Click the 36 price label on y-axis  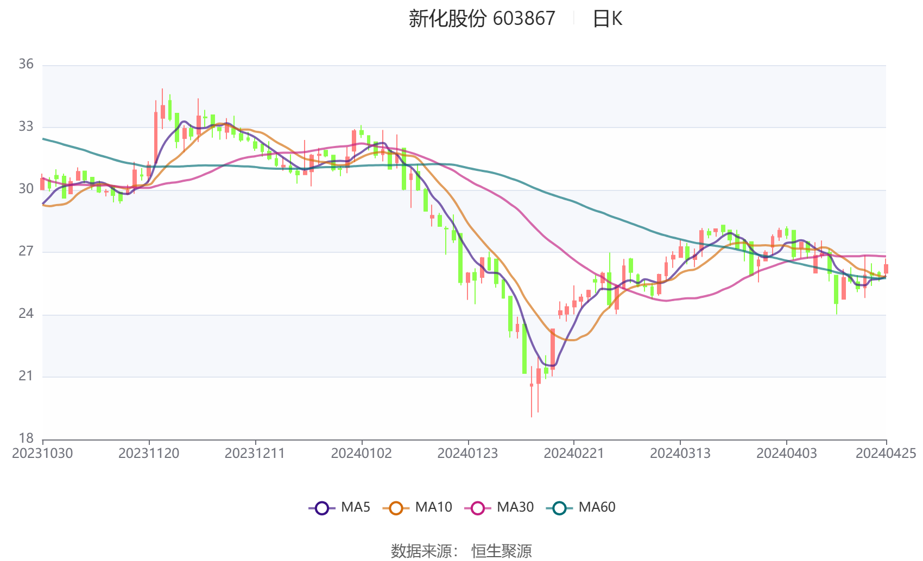[26, 65]
